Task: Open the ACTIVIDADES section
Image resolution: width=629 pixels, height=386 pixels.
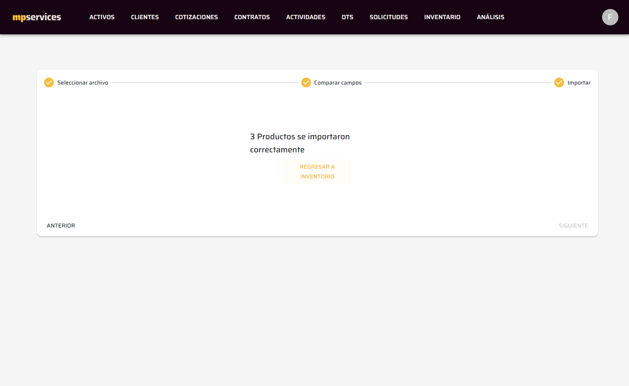Action: click(306, 17)
